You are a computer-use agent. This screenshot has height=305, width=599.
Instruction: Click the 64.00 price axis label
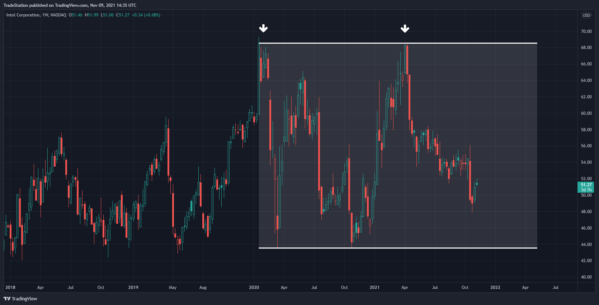click(x=586, y=80)
